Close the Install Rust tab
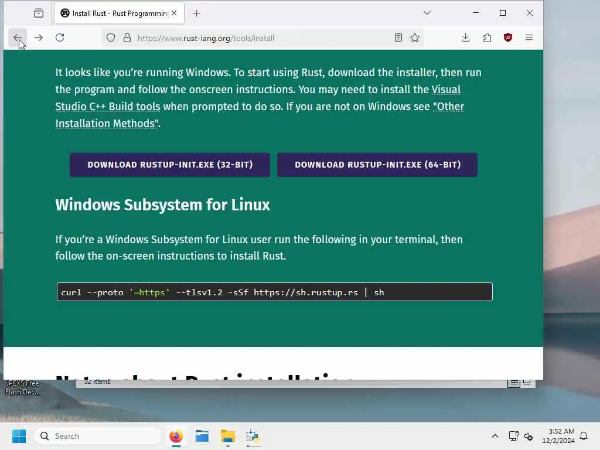This screenshot has width=600, height=450. coord(174,13)
